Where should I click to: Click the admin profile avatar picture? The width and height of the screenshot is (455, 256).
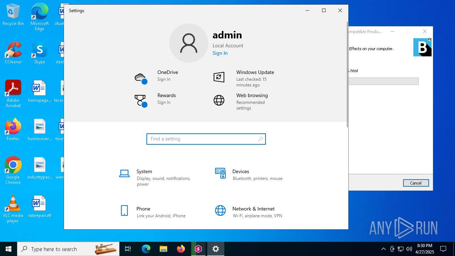(188, 43)
